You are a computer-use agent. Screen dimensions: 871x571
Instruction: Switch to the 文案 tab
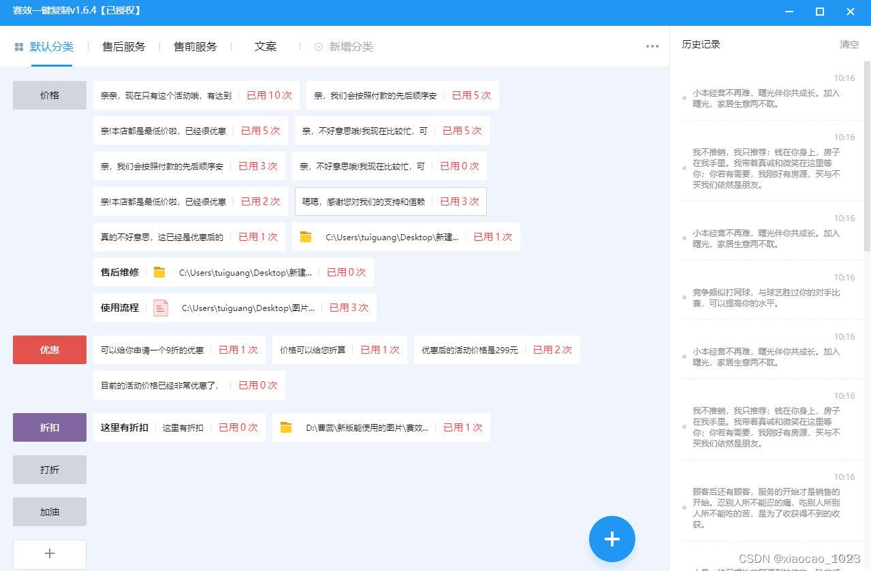pos(265,46)
